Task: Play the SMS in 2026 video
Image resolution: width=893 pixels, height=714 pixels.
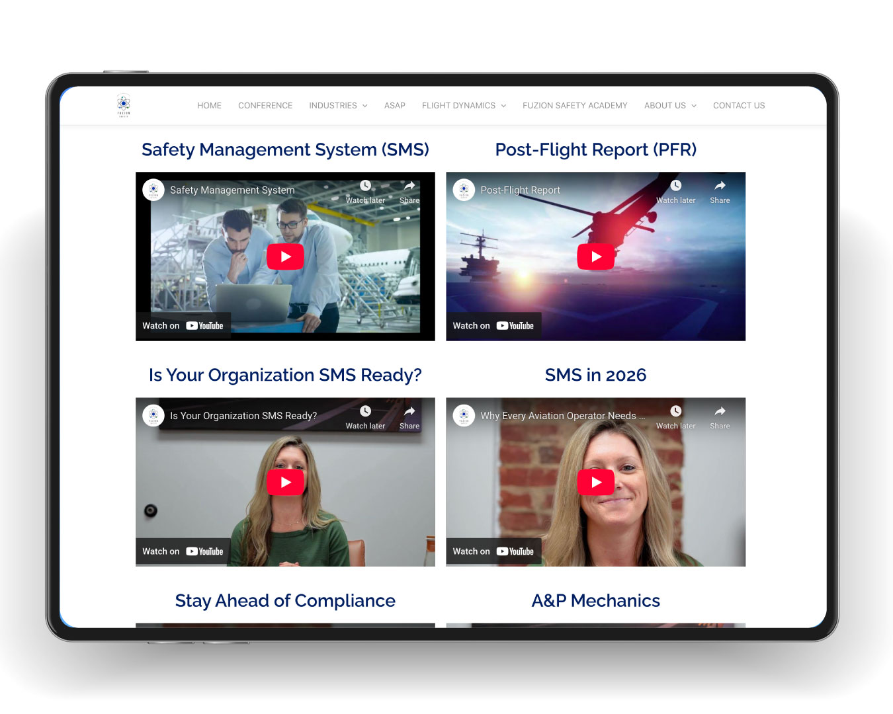Action: 595,482
